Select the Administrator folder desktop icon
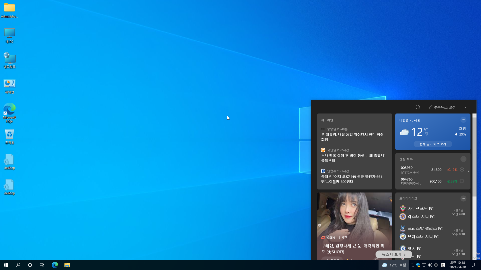The height and width of the screenshot is (270, 481). tap(10, 10)
